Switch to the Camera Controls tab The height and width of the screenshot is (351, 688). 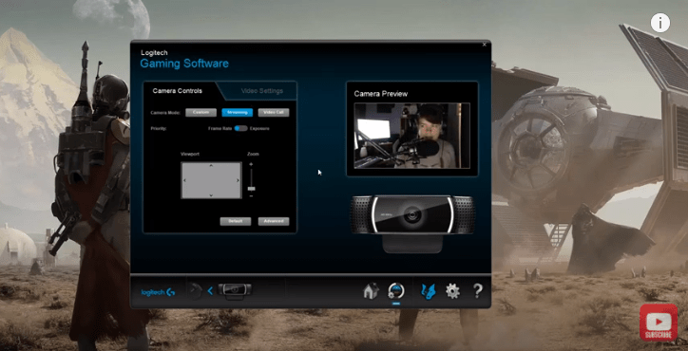click(178, 91)
